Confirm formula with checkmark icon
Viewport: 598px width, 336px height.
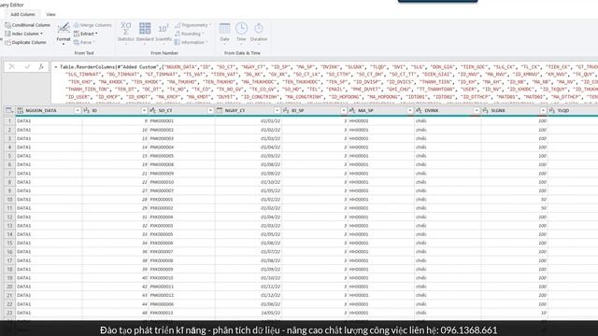pos(27,66)
